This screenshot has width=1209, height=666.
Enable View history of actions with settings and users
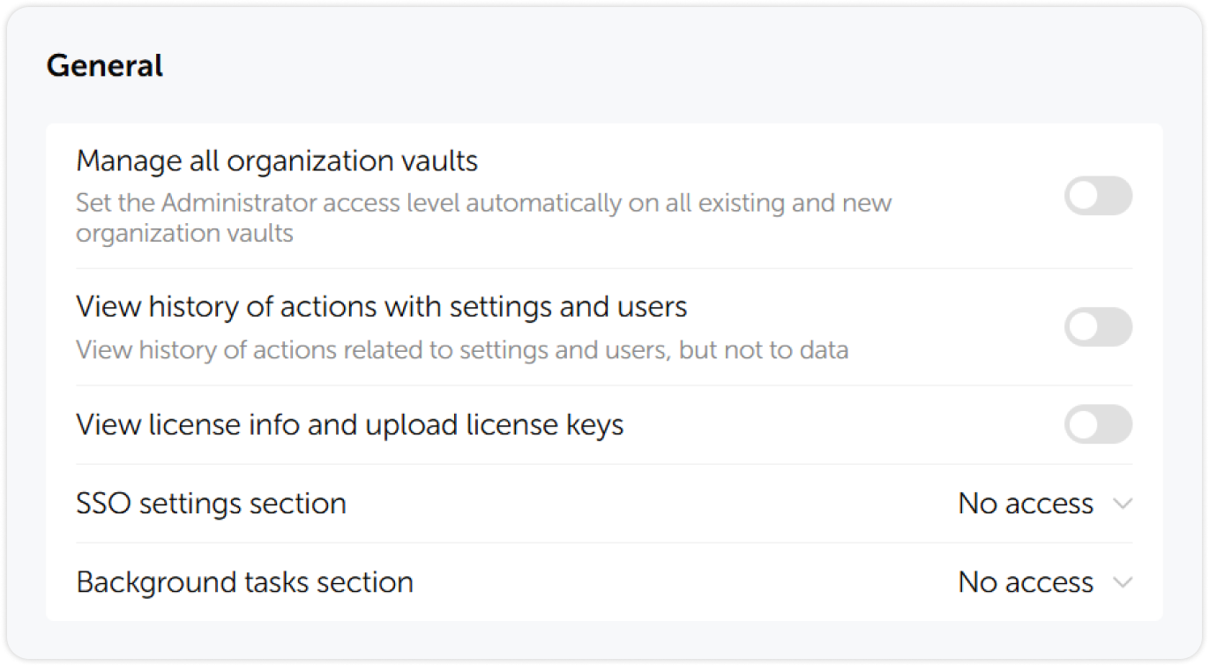coord(1098,327)
